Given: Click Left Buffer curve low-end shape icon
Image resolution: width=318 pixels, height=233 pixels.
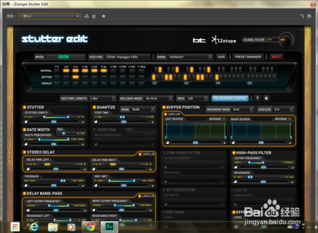Looking at the screenshot, I should (167, 143).
